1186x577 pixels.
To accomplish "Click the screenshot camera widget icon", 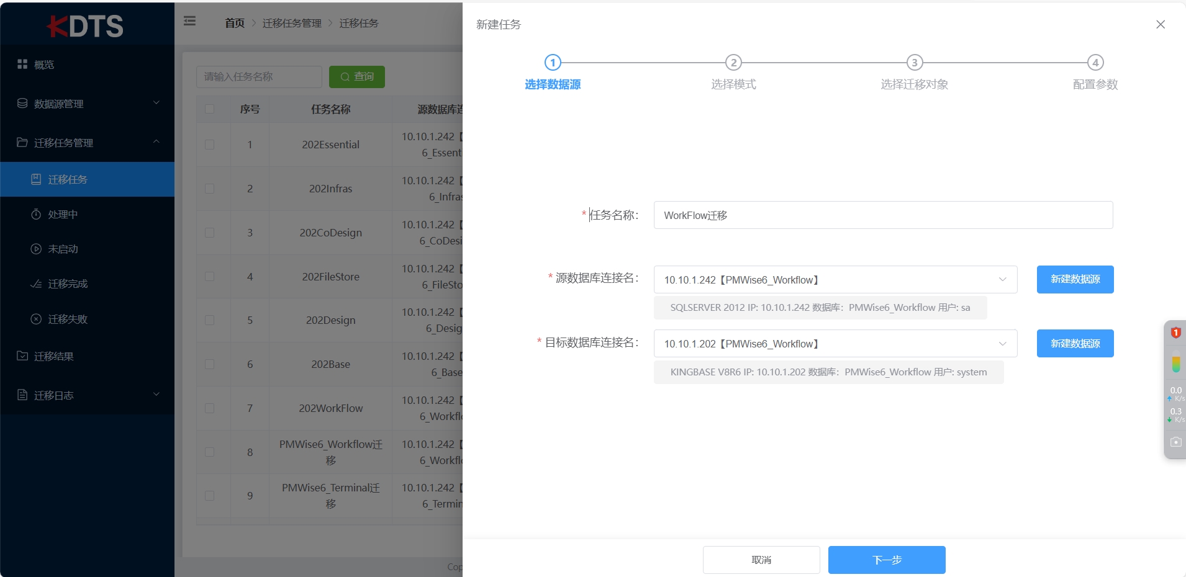I will (x=1175, y=442).
